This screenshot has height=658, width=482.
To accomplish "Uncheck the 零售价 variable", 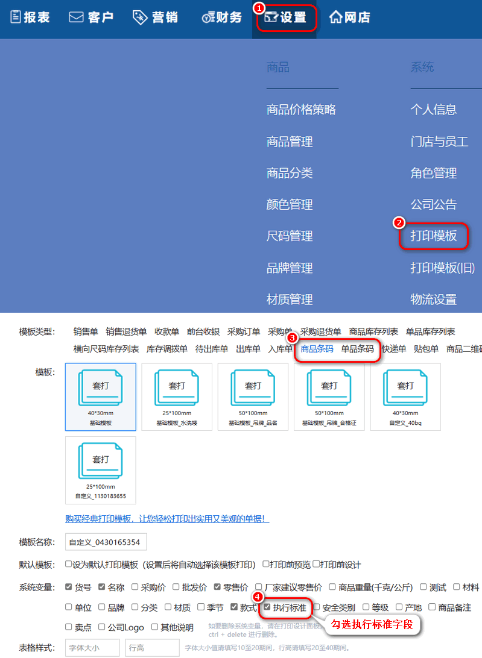I will [x=217, y=587].
